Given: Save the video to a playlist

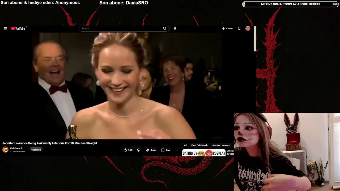Looking at the screenshot, I should click(x=166, y=150).
